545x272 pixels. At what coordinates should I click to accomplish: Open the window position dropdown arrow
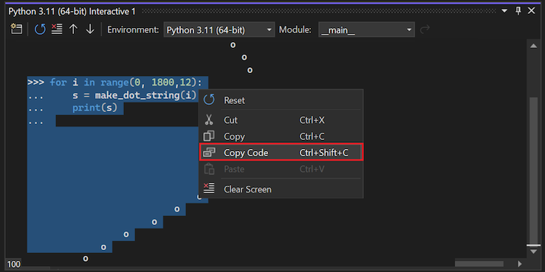coord(504,11)
